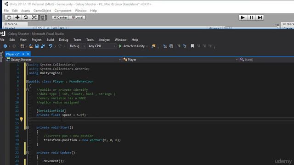294x165 pixels.
Task: Click the Attach to Unity button
Action: pyautogui.click(x=132, y=46)
